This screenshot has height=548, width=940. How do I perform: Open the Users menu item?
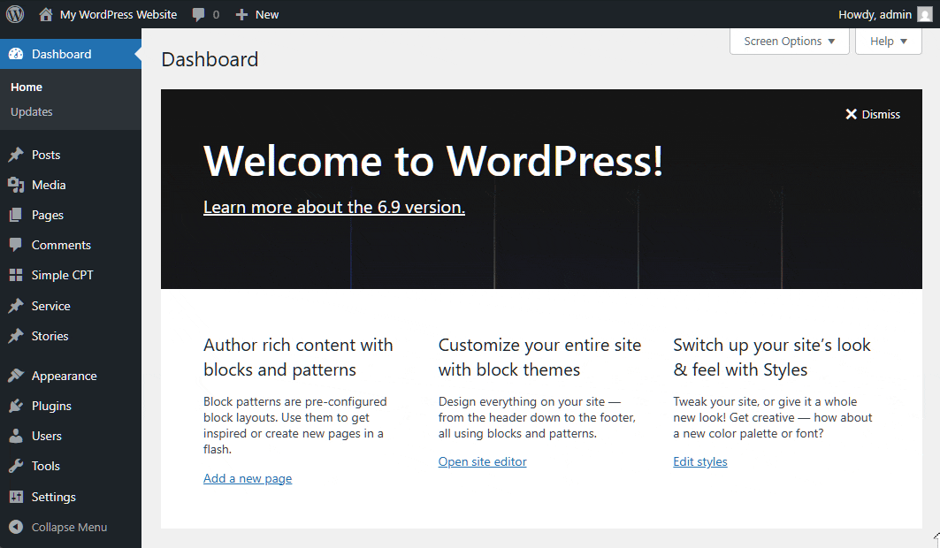tap(46, 436)
